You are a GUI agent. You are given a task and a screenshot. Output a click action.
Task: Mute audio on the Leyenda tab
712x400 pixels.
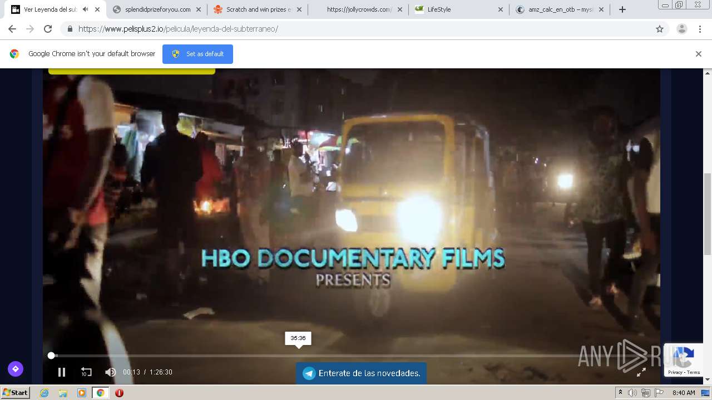click(x=85, y=9)
